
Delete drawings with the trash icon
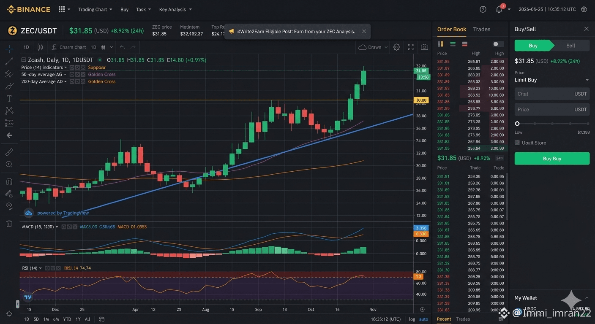(x=9, y=224)
